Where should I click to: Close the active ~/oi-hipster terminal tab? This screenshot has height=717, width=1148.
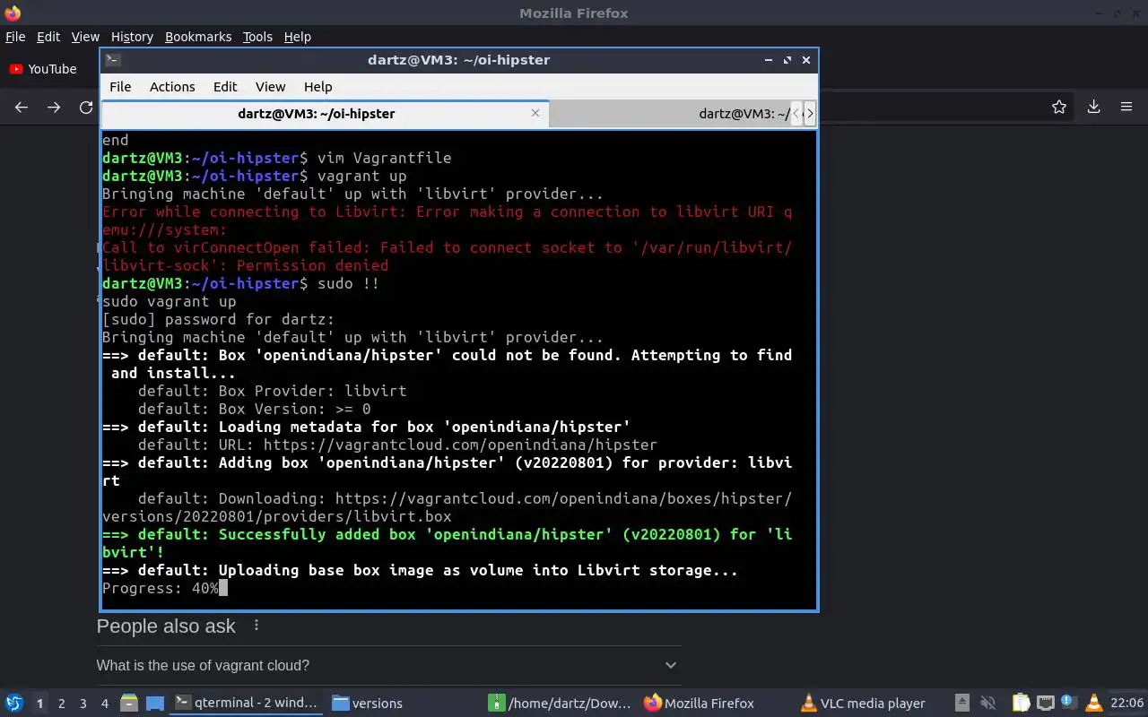click(535, 113)
